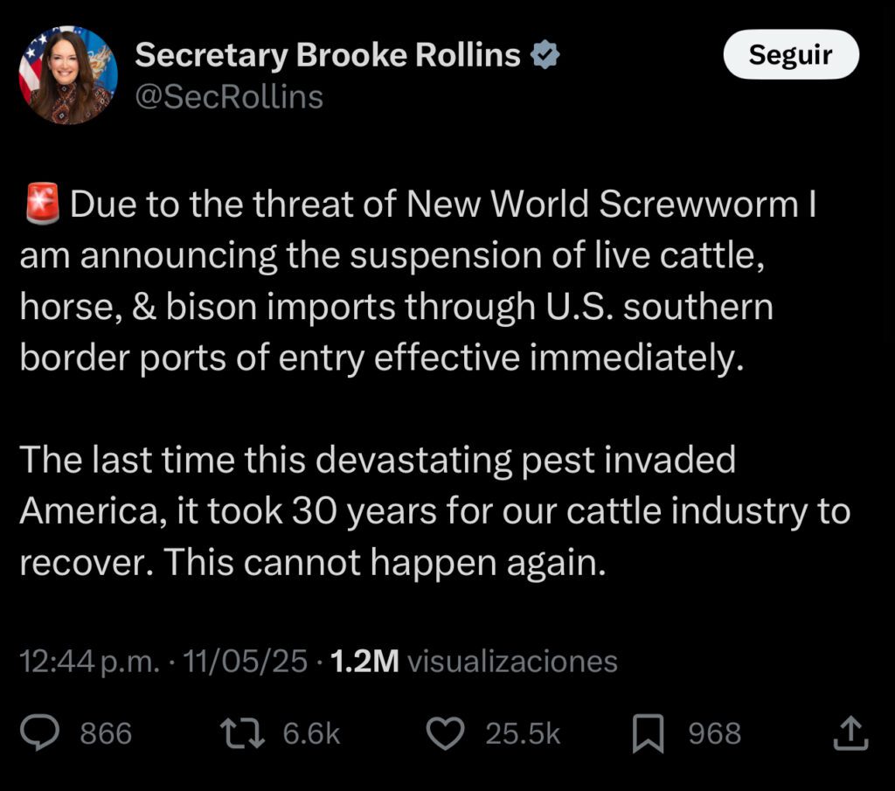Like the post with the heart icon

[447, 733]
